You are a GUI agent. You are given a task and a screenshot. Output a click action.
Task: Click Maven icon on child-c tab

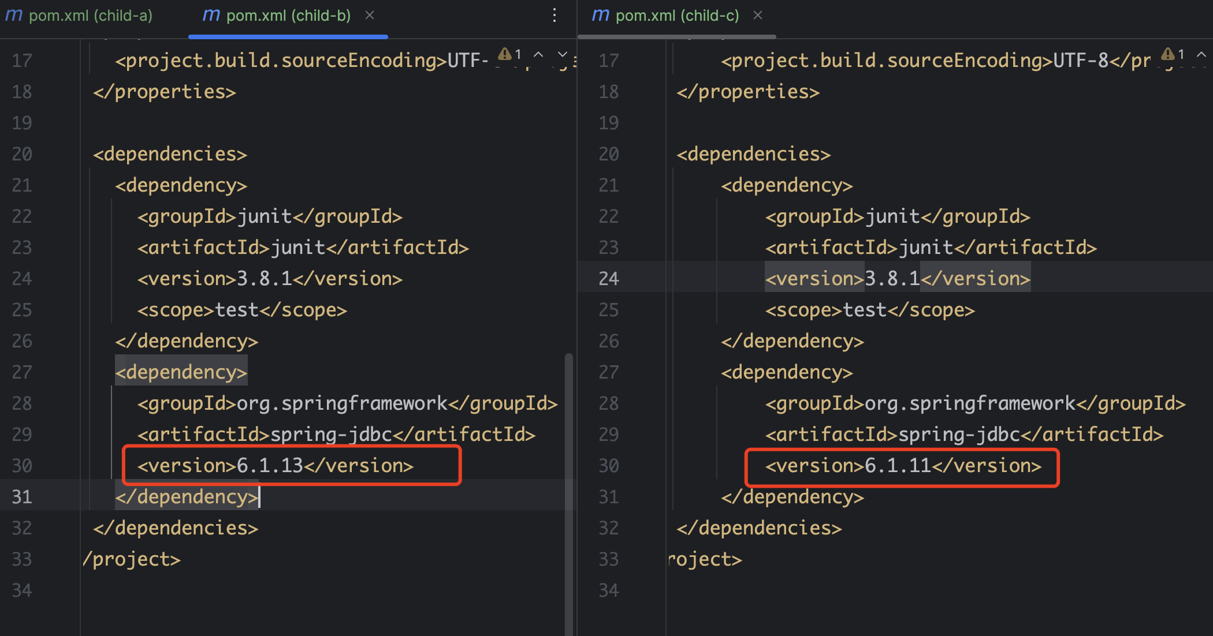[x=600, y=16]
